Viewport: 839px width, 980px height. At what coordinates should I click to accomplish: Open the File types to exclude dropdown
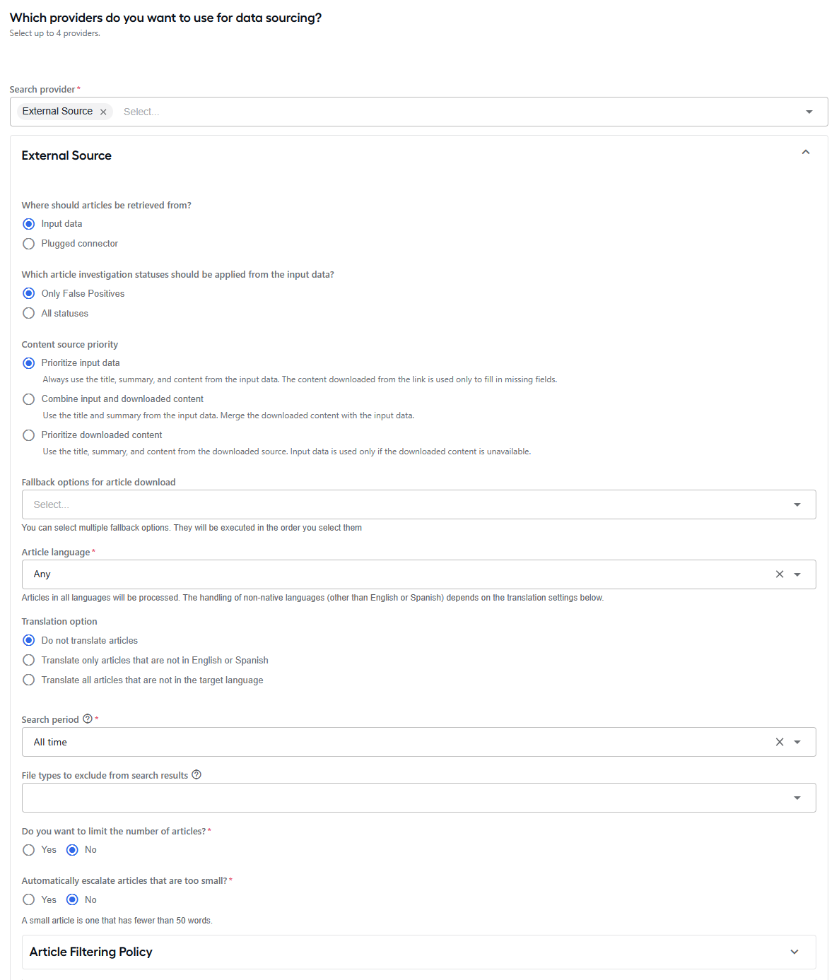418,798
